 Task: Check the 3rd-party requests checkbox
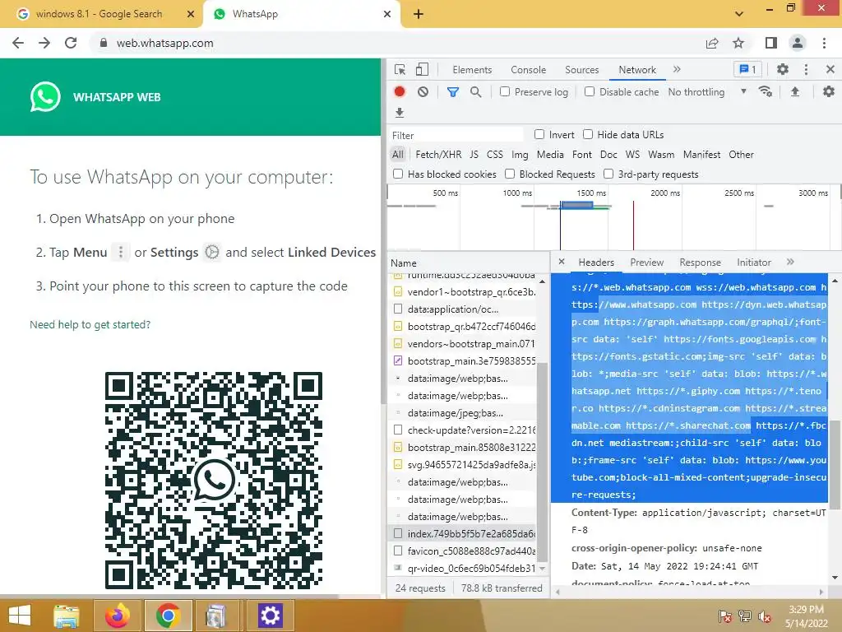tap(608, 174)
